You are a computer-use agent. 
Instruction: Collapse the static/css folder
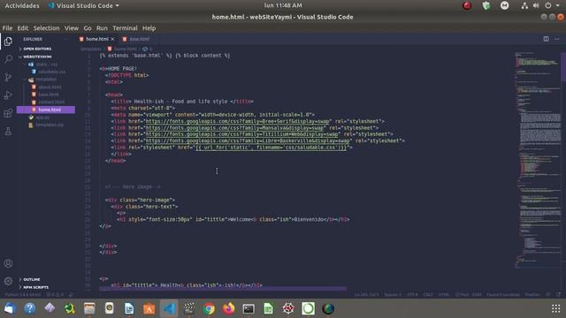click(x=46, y=64)
